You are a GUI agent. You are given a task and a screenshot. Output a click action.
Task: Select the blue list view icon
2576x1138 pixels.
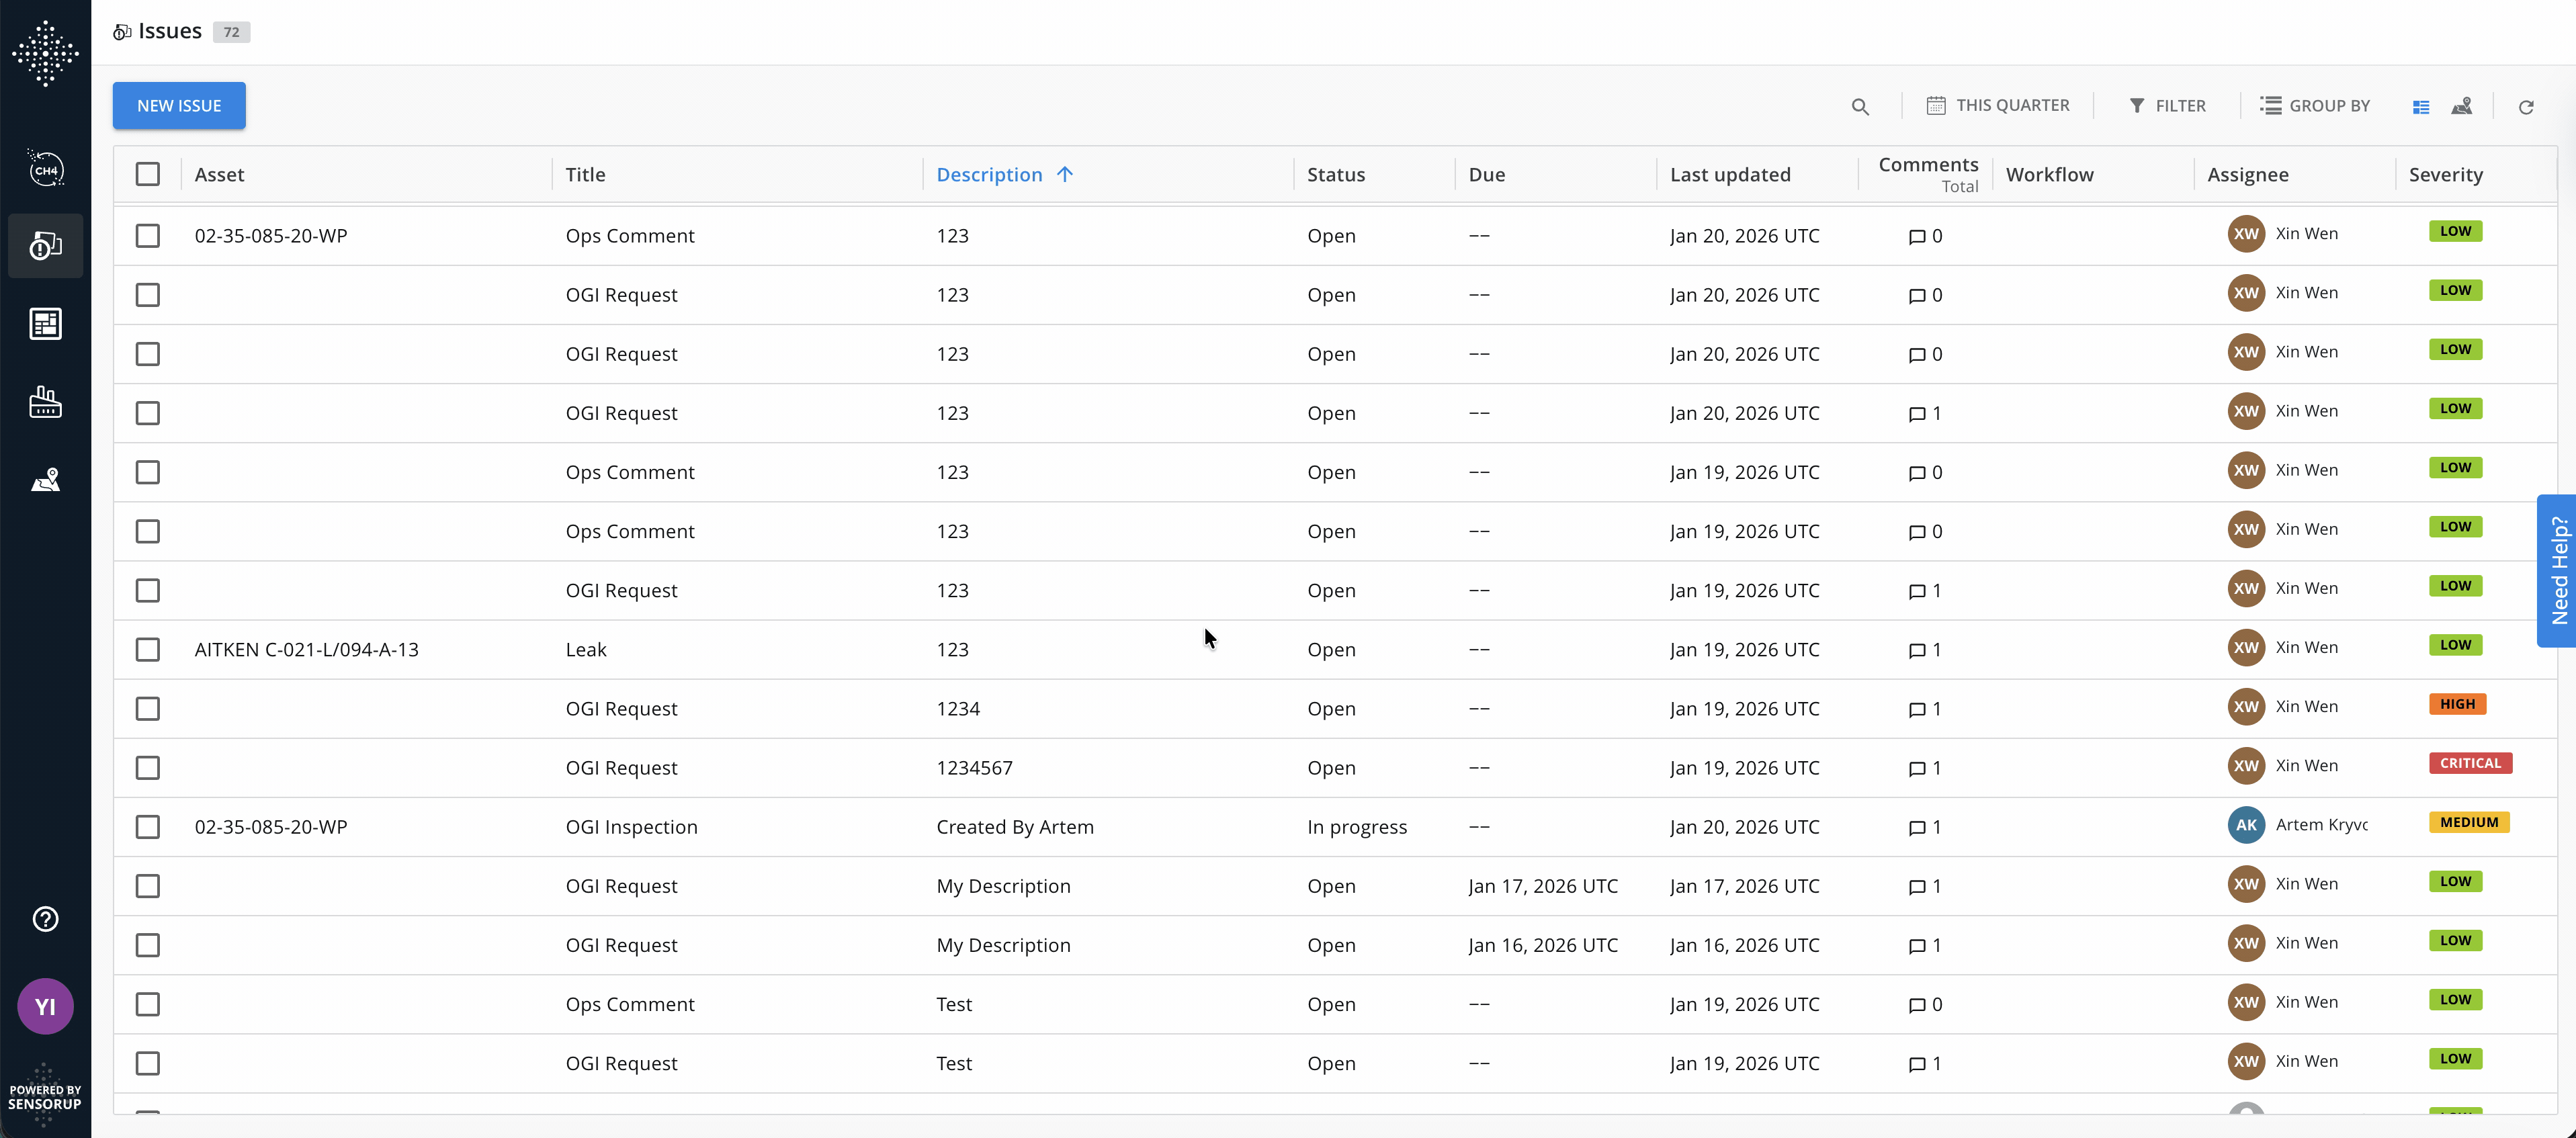coord(2421,107)
